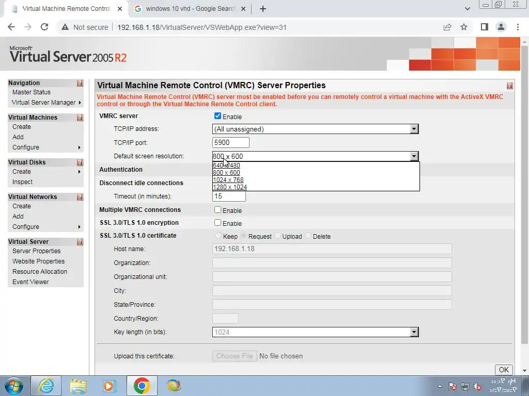529x396 pixels.
Task: Bookmark this page with star icon
Action: click(x=464, y=27)
